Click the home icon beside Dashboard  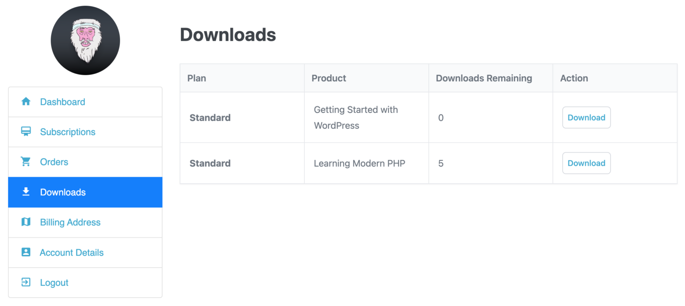pos(26,101)
